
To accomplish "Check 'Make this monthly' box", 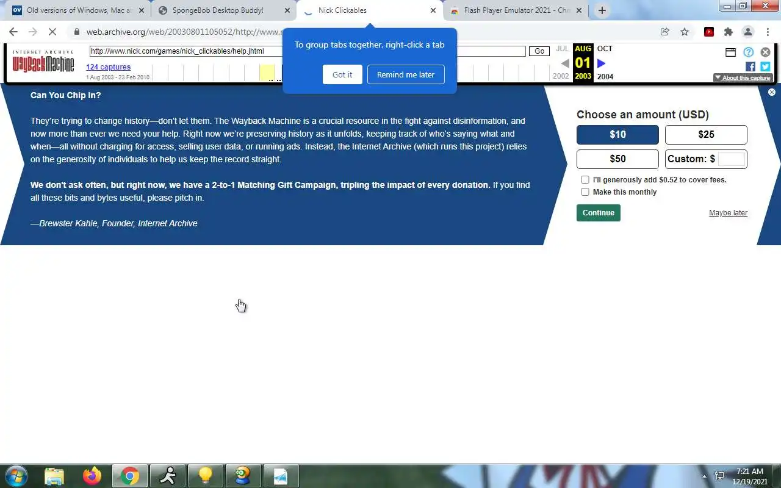I will (585, 192).
